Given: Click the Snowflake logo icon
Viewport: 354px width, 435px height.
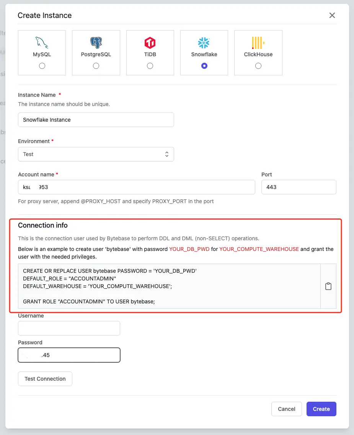Looking at the screenshot, I should point(204,43).
